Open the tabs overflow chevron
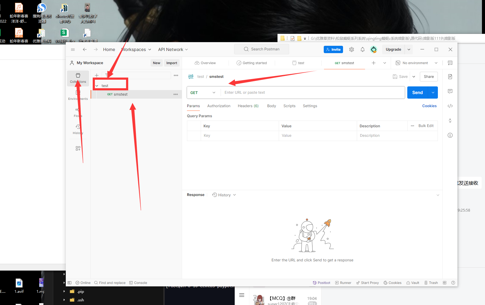 (x=385, y=63)
